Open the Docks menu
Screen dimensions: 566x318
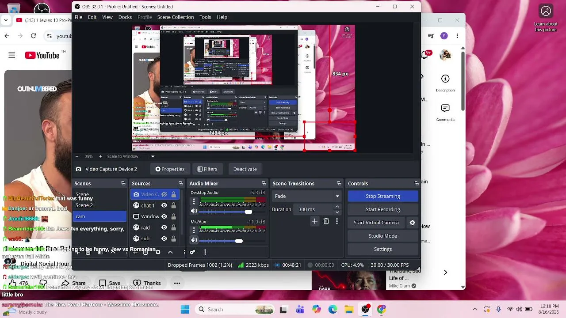point(125,17)
